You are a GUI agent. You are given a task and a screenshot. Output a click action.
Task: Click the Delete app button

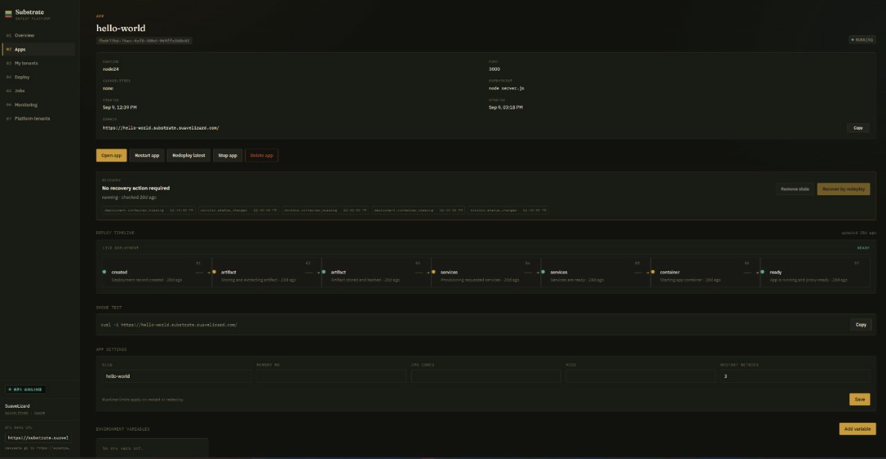(x=262, y=155)
